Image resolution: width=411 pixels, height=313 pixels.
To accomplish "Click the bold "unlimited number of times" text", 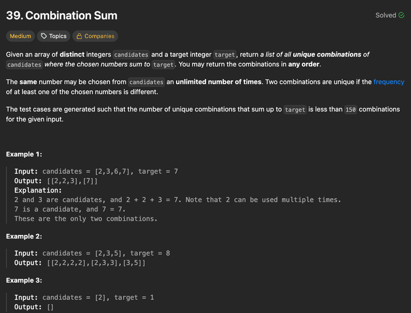I will coord(218,82).
